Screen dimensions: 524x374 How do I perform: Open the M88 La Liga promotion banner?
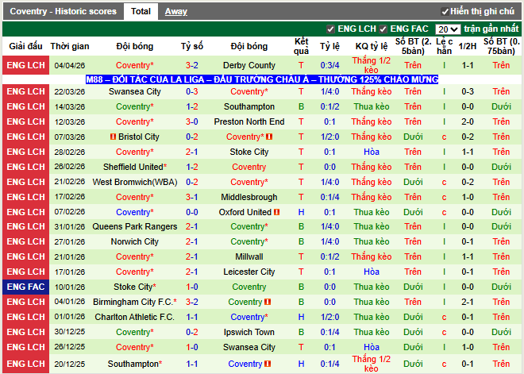point(262,79)
